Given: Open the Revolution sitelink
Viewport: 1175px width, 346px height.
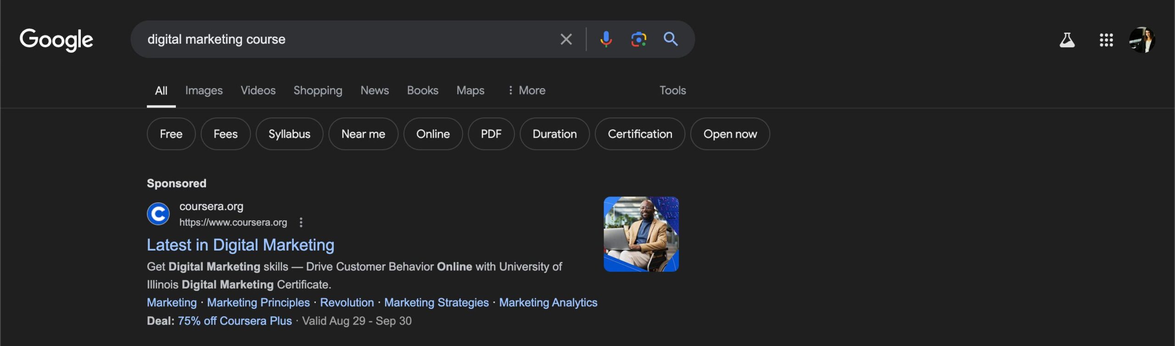Looking at the screenshot, I should [347, 303].
